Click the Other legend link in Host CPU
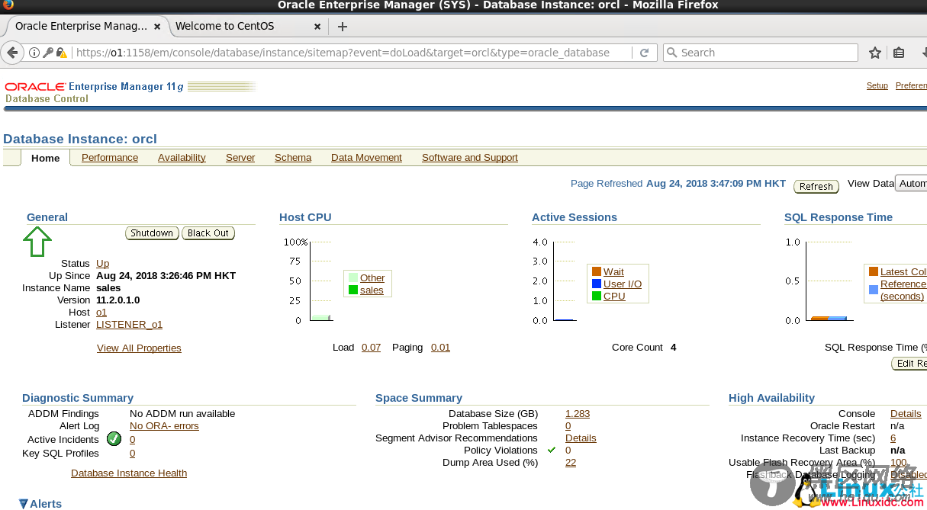The image size is (927, 510). (x=372, y=278)
